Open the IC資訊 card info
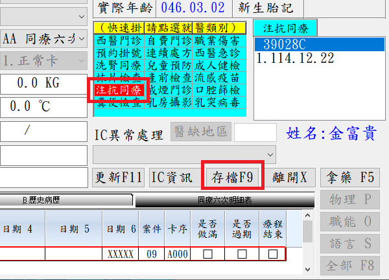This screenshot has height=280, width=389. [x=172, y=176]
